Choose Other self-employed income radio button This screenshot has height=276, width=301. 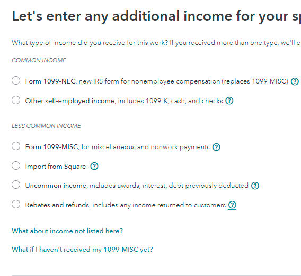click(x=16, y=100)
